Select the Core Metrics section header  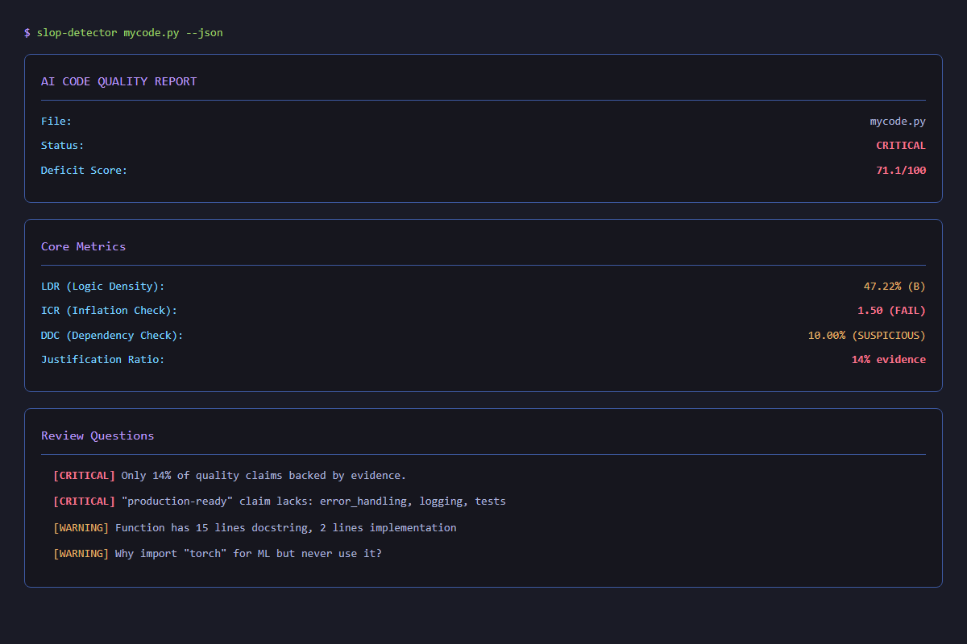tap(83, 246)
